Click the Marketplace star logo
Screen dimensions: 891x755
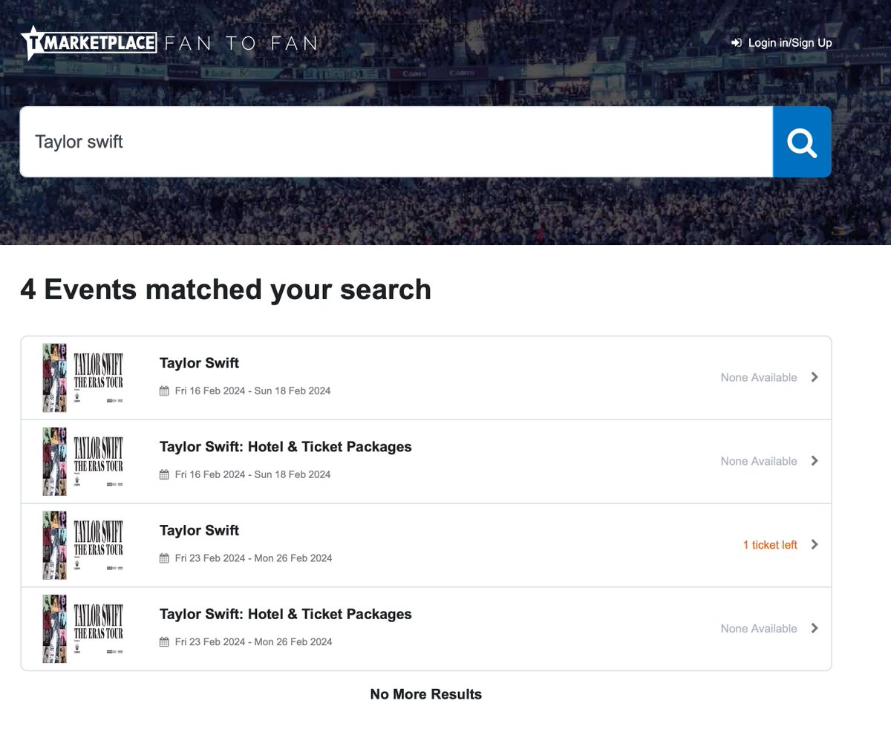88,42
